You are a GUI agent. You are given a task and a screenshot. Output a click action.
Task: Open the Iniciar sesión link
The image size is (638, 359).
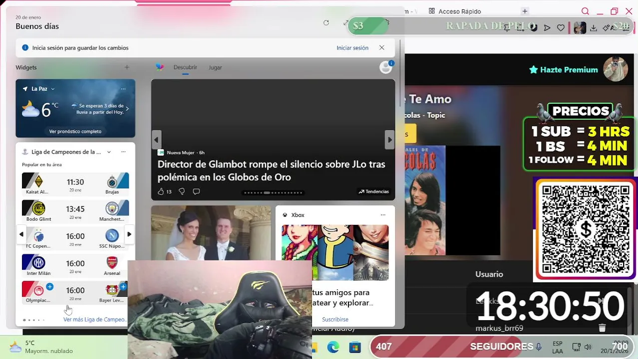click(352, 48)
